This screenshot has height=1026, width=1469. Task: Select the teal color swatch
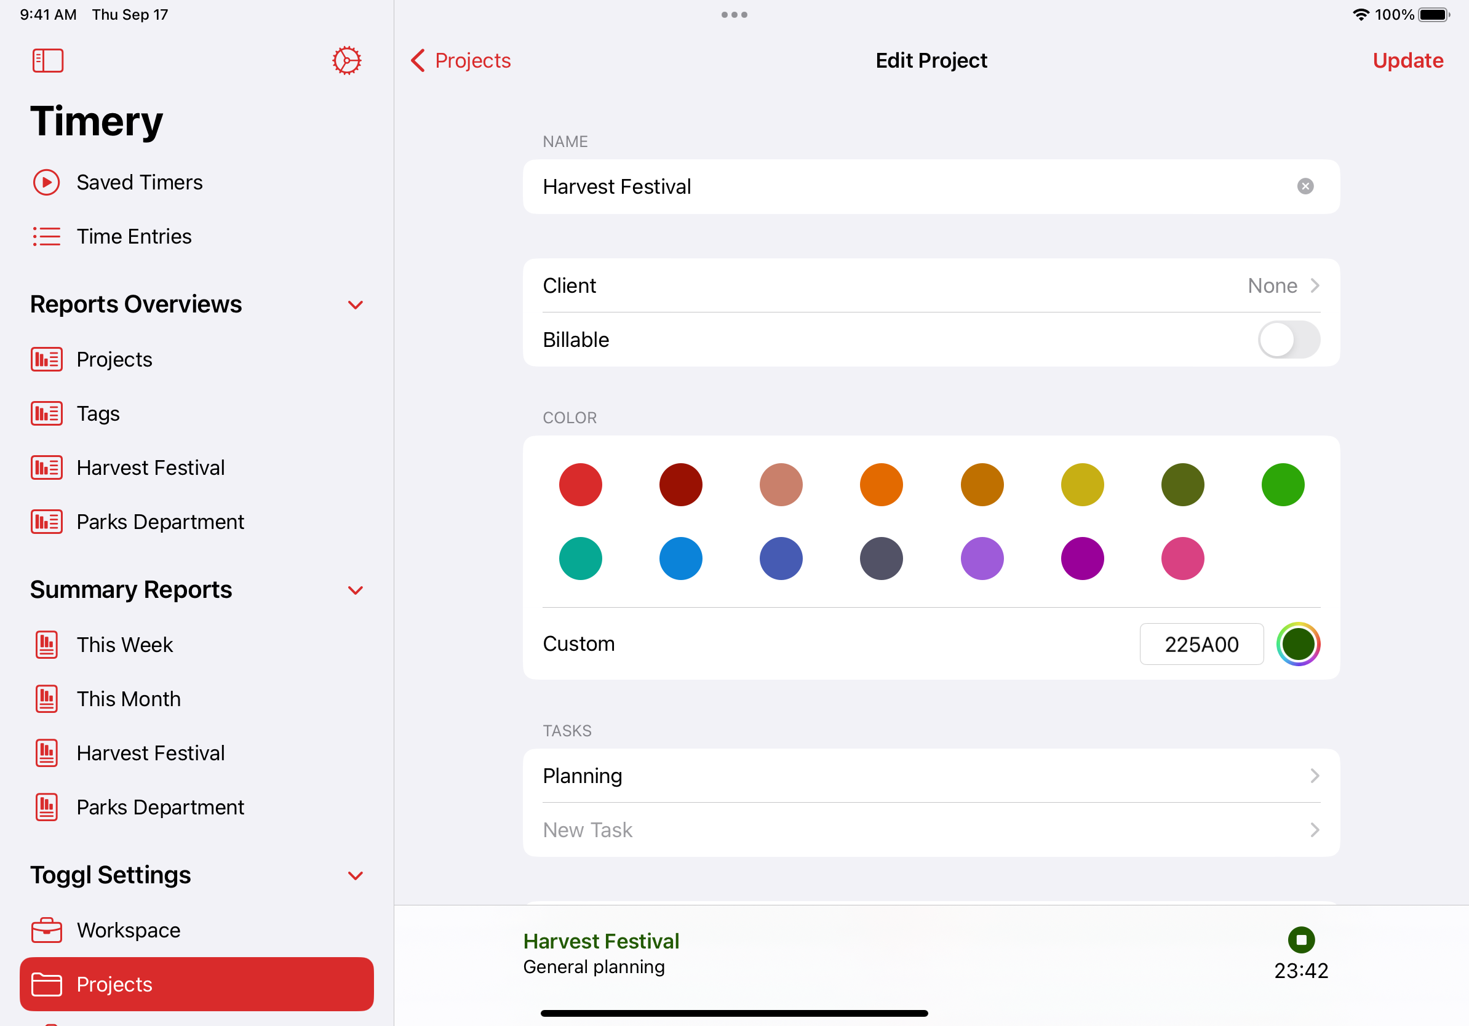click(580, 559)
